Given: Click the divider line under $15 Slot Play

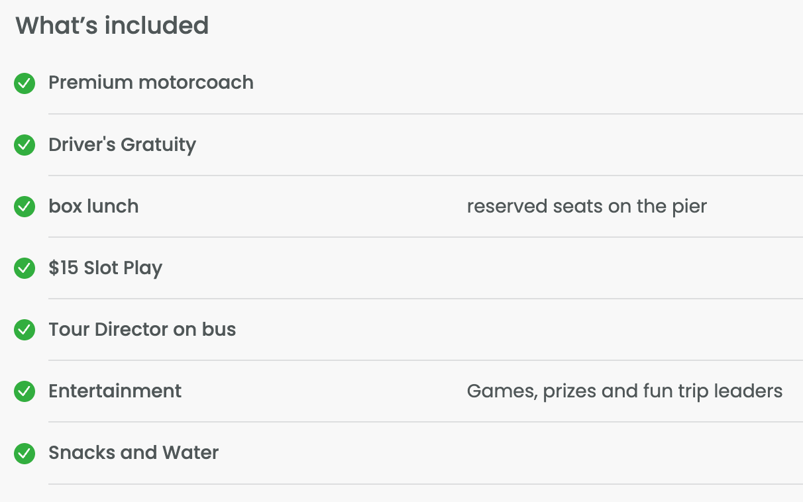Looking at the screenshot, I should 425,299.
